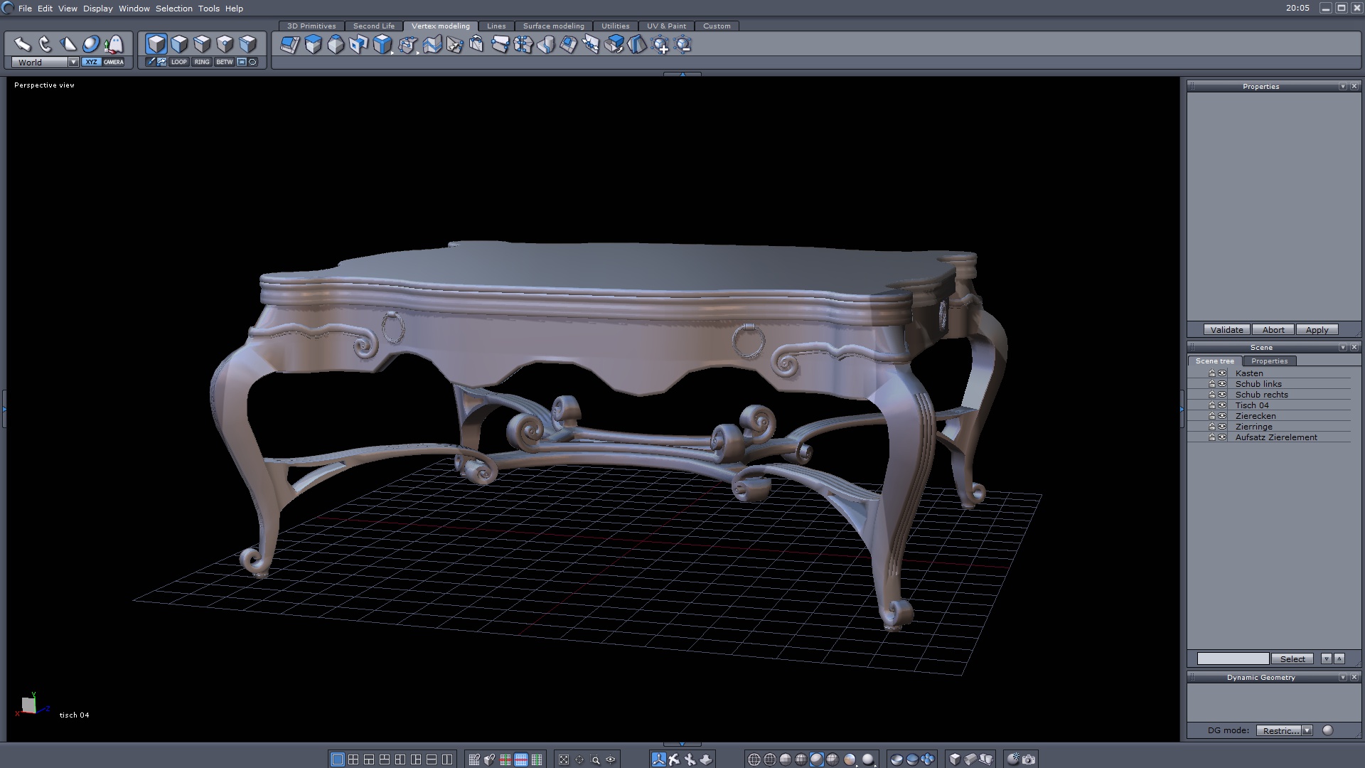Select the wireframe sphere display mode icon

tap(754, 759)
